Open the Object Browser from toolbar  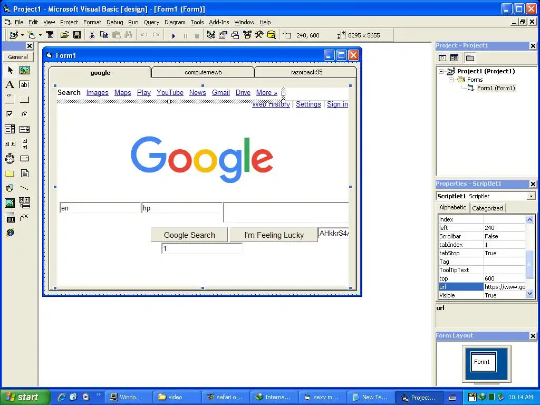pyautogui.click(x=247, y=35)
